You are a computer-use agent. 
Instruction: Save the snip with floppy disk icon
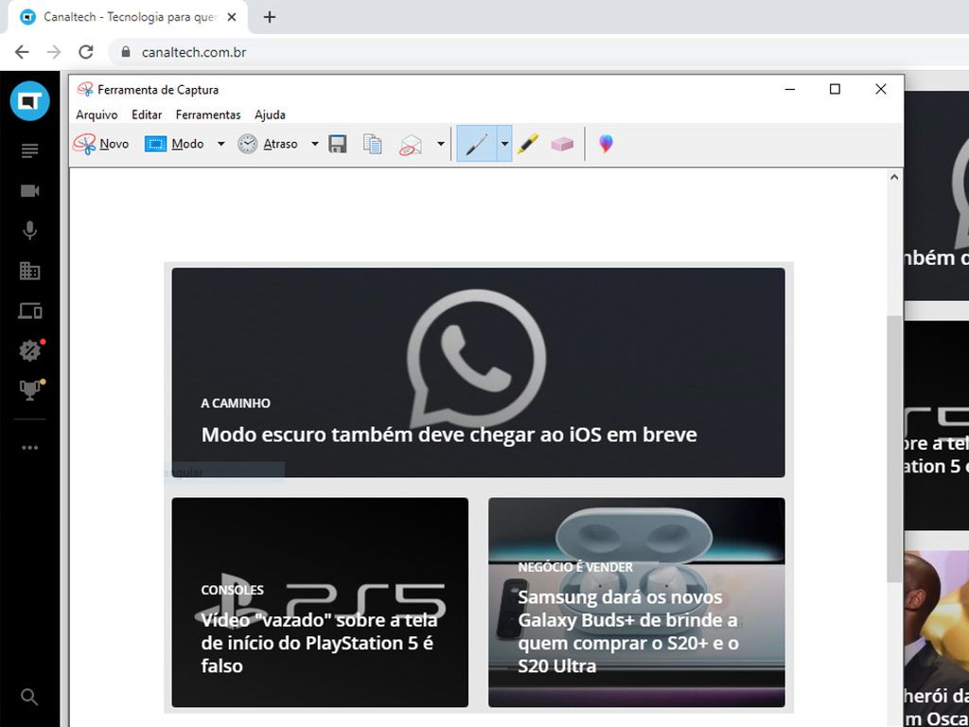point(338,144)
